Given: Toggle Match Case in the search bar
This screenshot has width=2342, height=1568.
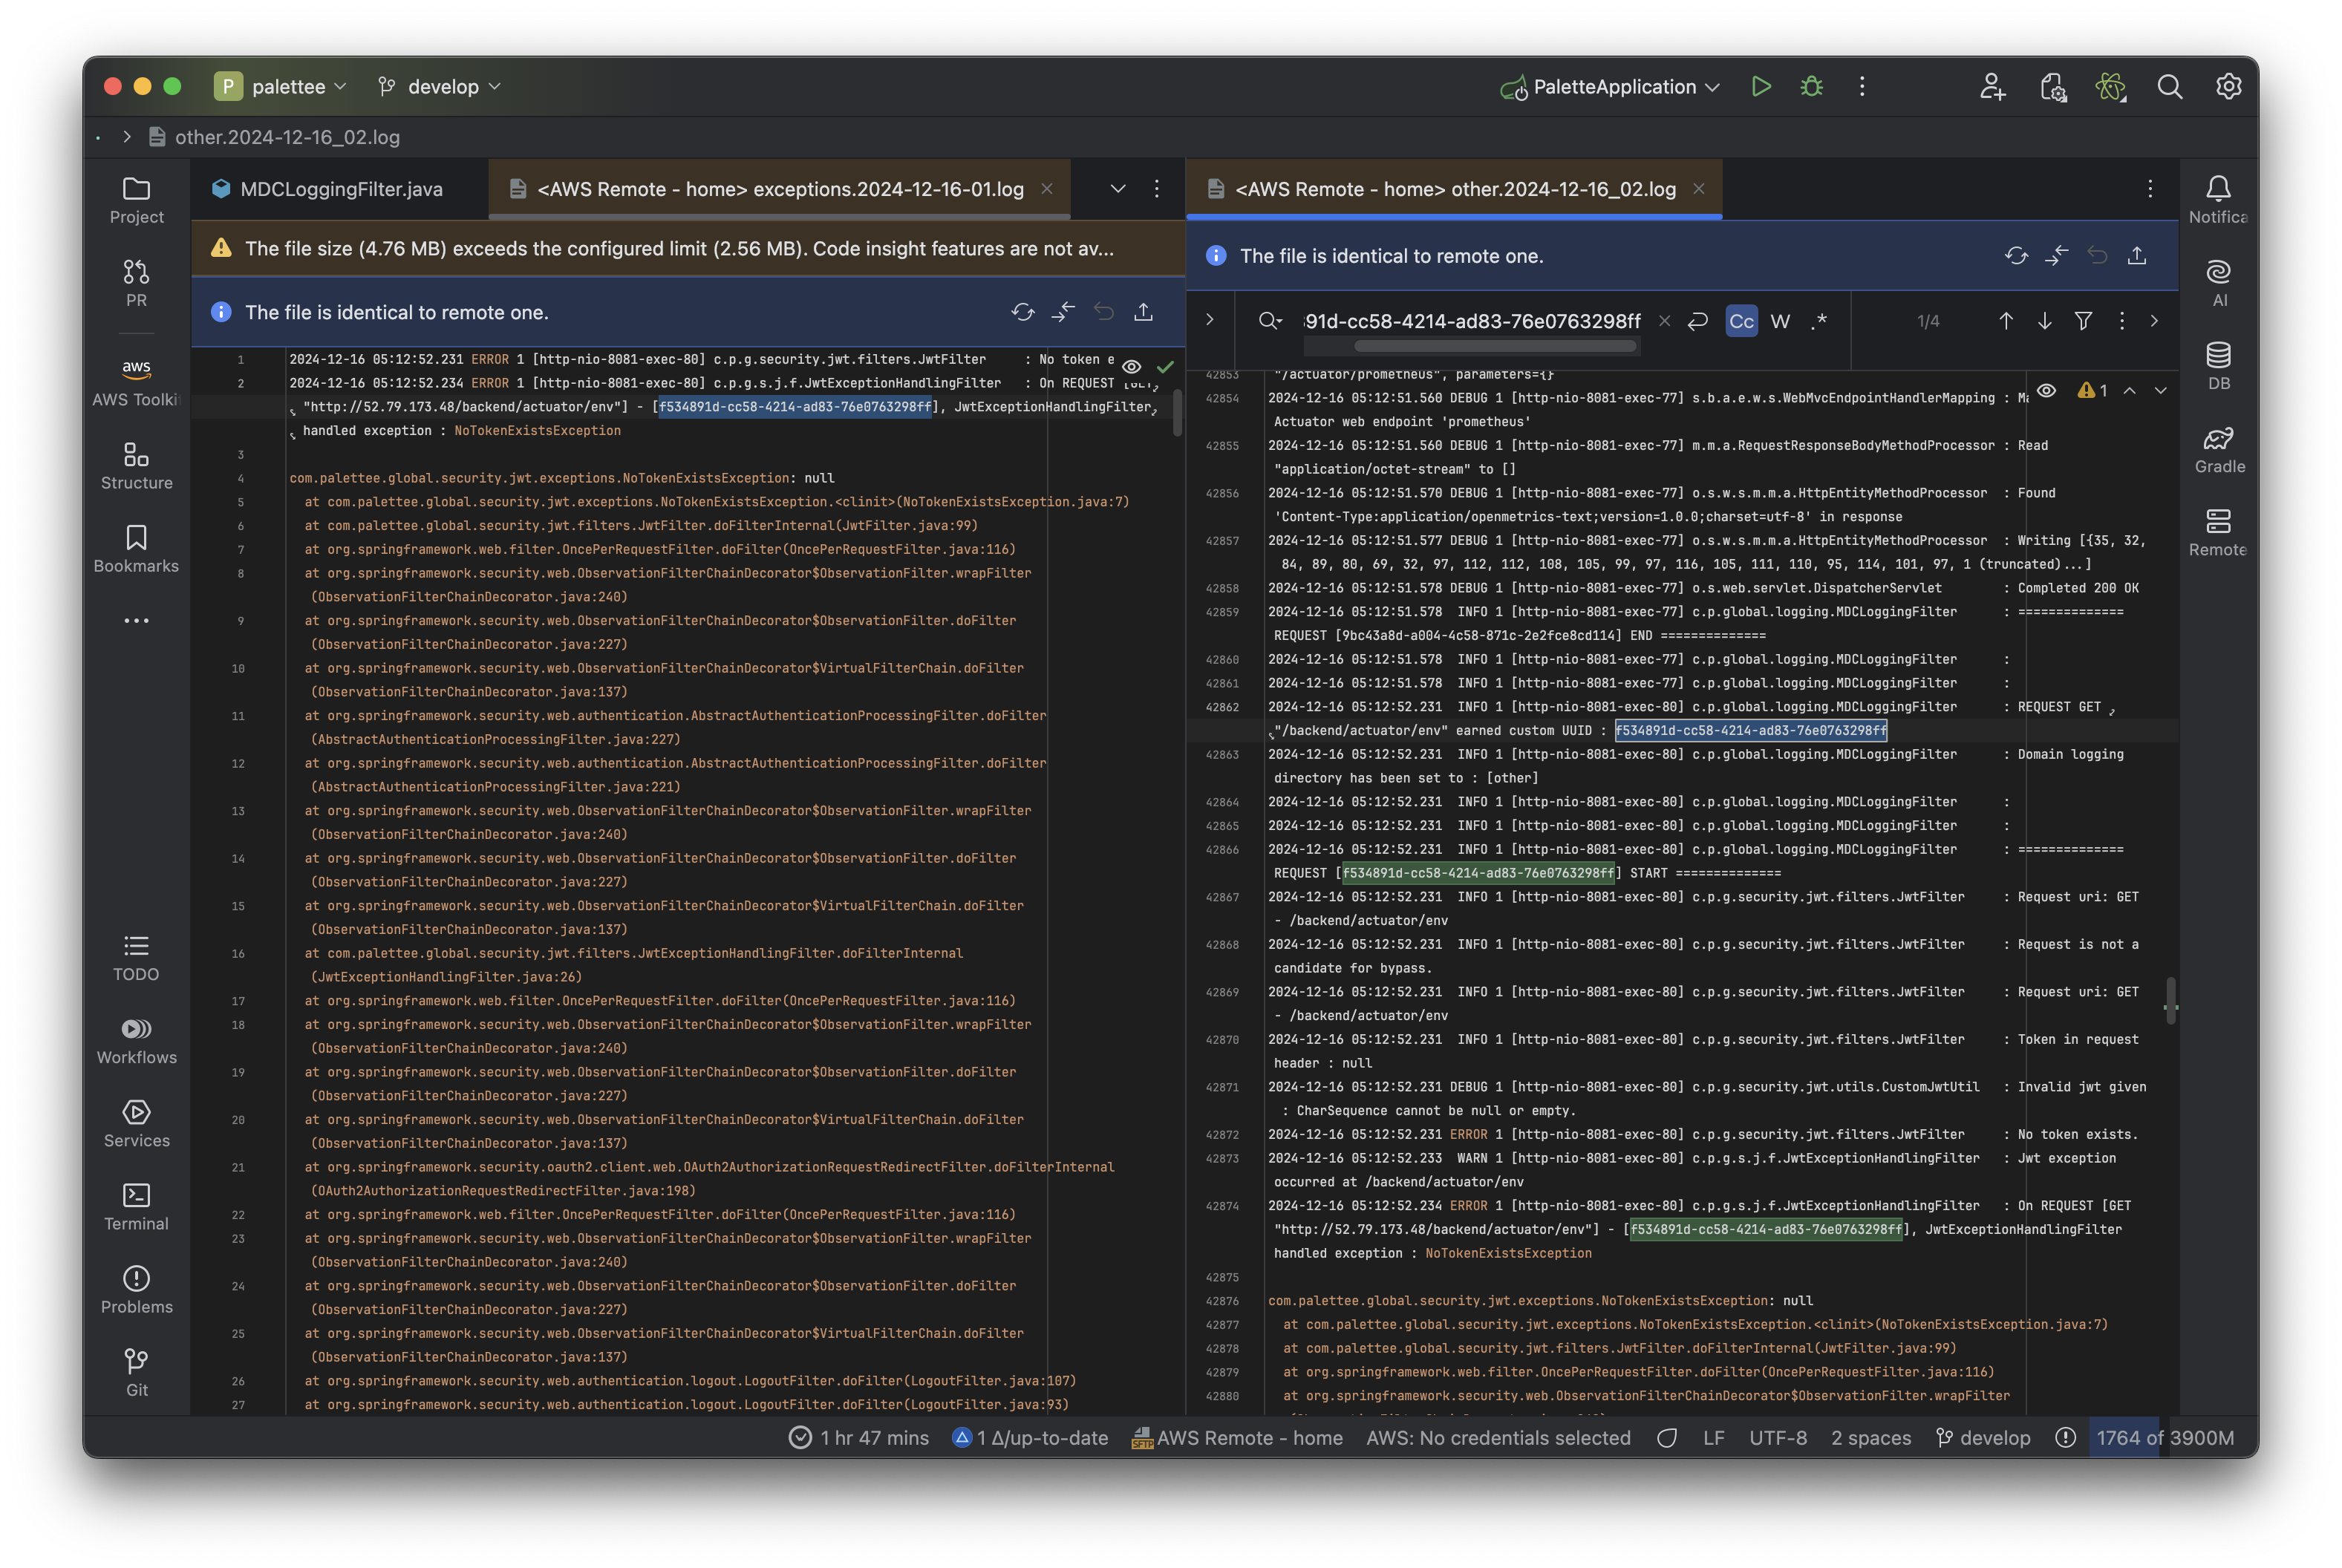Looking at the screenshot, I should tap(1741, 321).
